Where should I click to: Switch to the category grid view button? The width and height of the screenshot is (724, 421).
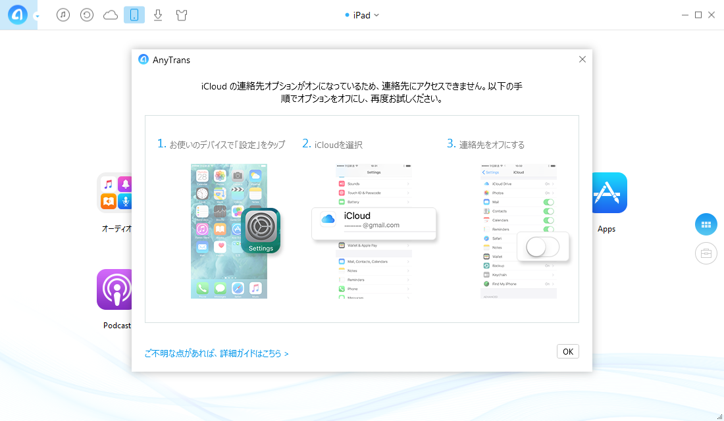point(706,224)
